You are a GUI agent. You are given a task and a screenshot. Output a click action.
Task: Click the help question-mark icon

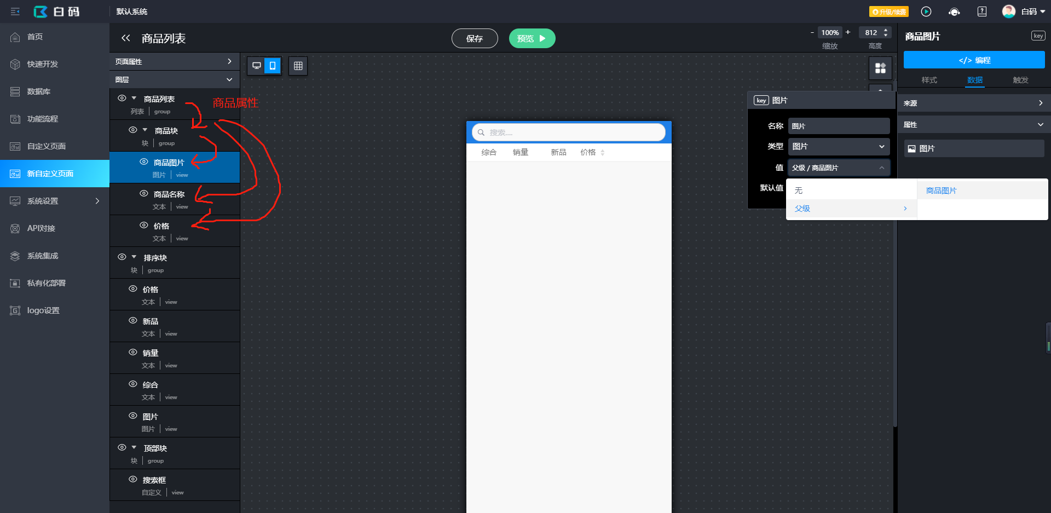tap(982, 11)
